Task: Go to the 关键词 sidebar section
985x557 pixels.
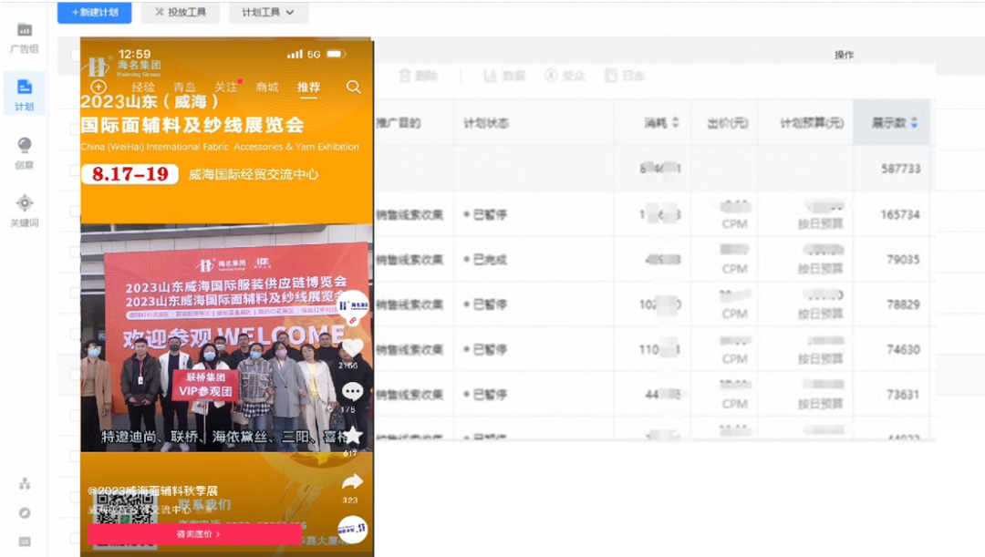Action: coord(24,211)
